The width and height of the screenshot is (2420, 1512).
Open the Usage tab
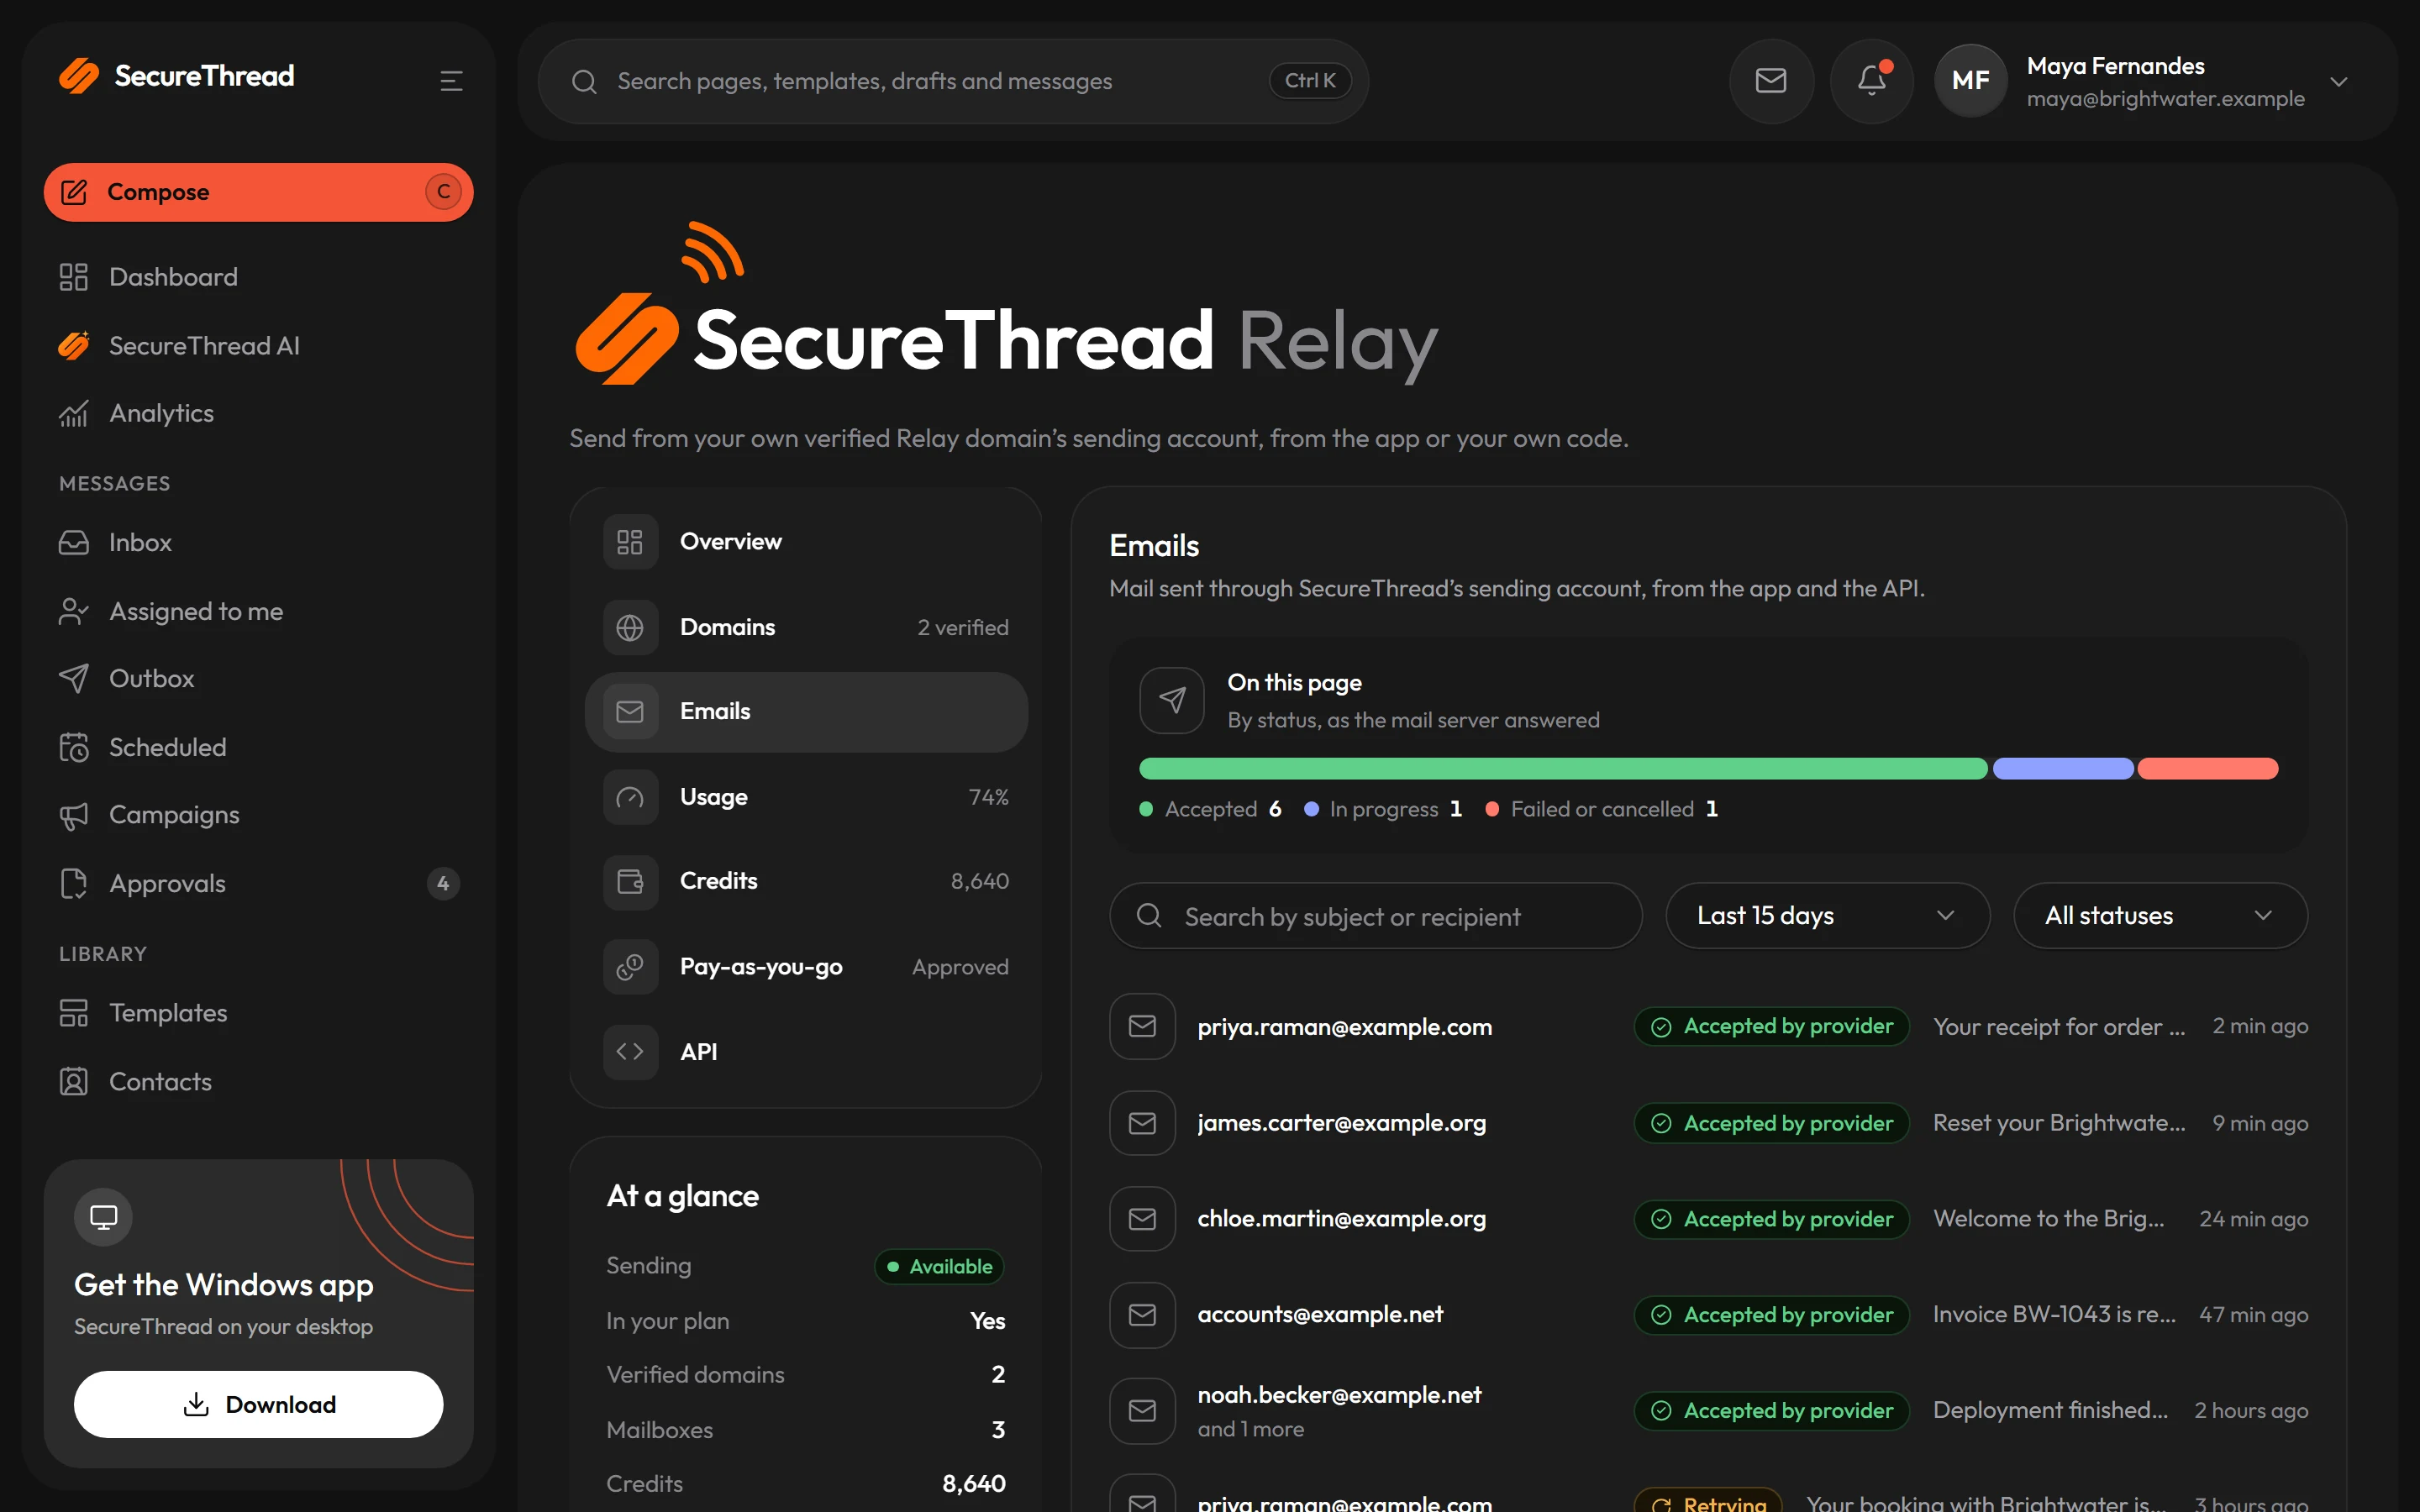click(x=806, y=797)
